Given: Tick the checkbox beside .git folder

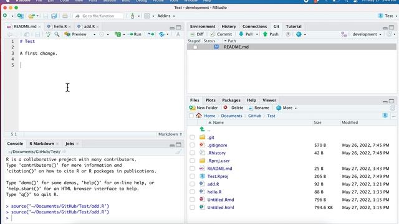Looking at the screenshot, I should coord(192,138).
